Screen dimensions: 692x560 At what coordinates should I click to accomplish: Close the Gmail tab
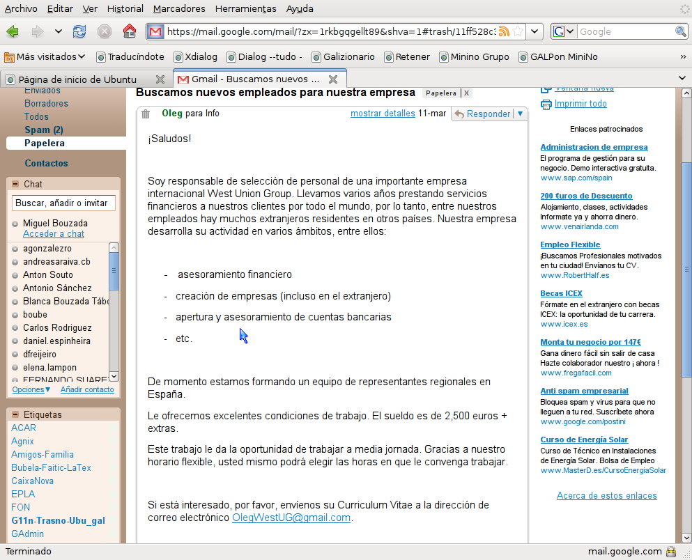pyautogui.click(x=333, y=79)
